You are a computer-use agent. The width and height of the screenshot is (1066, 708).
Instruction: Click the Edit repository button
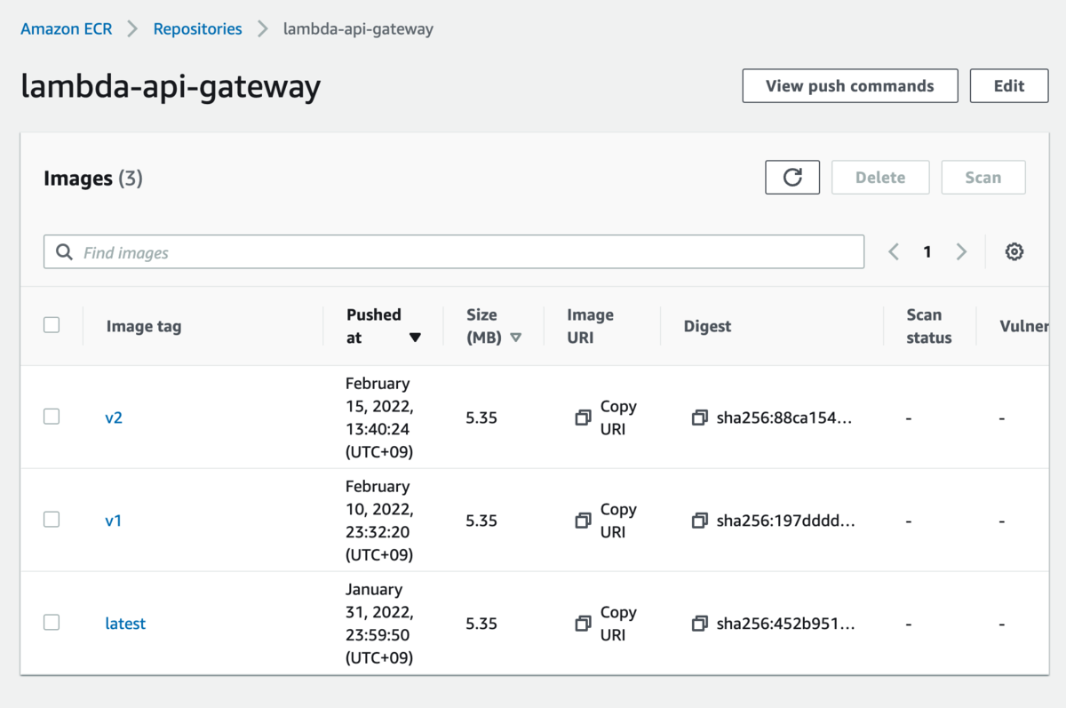pos(1009,86)
